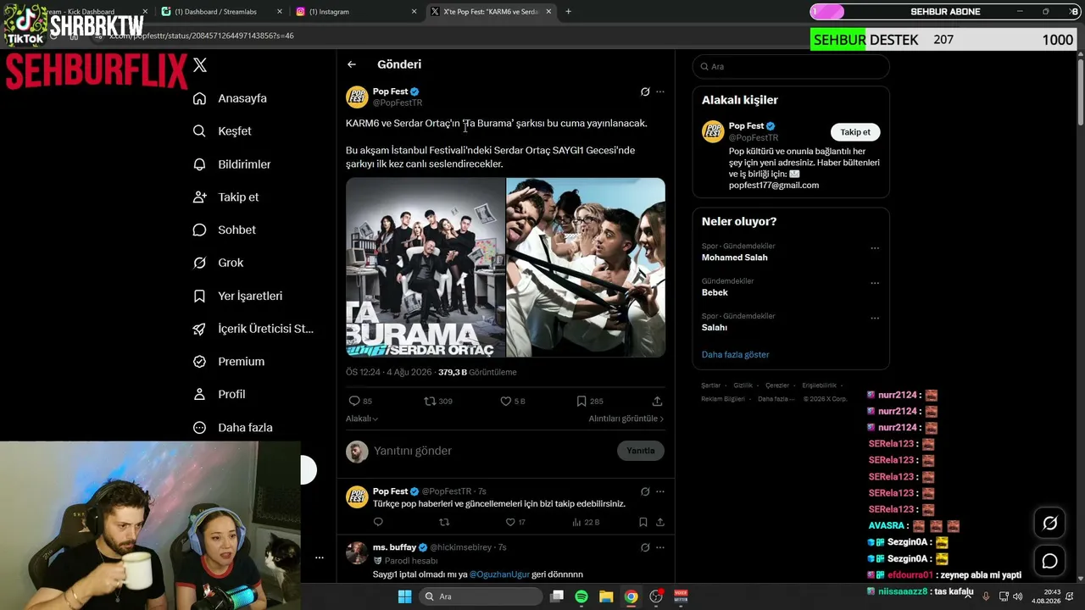Open Task View from the taskbar

[557, 596]
